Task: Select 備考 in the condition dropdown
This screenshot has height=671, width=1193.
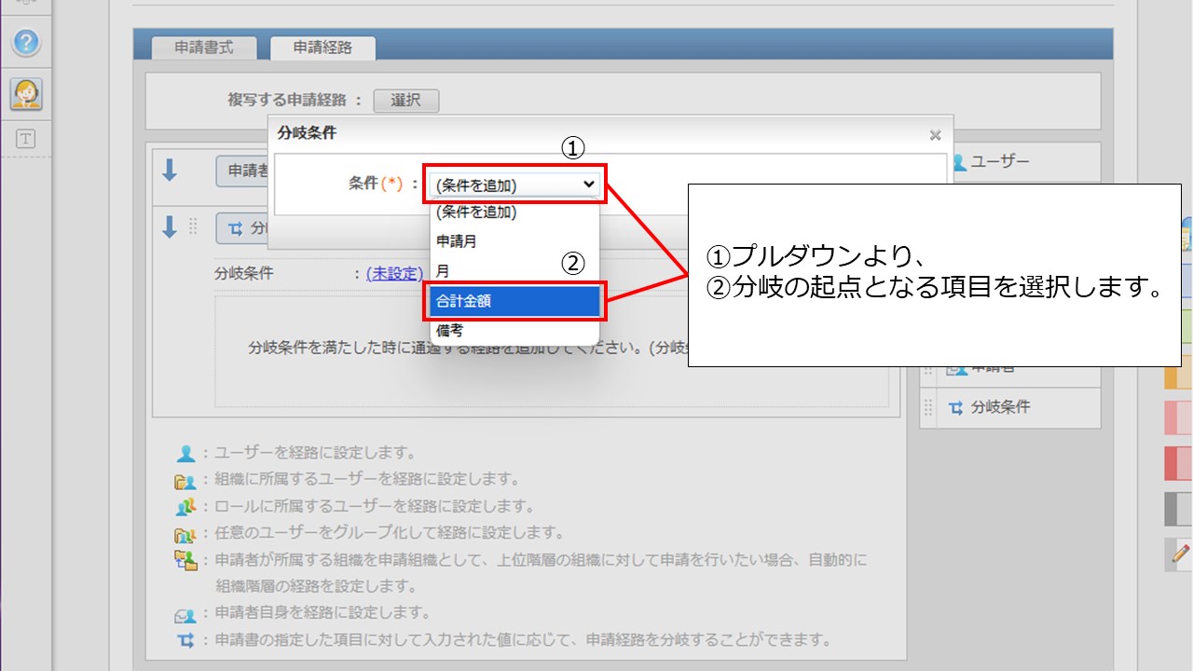Action: click(x=514, y=330)
